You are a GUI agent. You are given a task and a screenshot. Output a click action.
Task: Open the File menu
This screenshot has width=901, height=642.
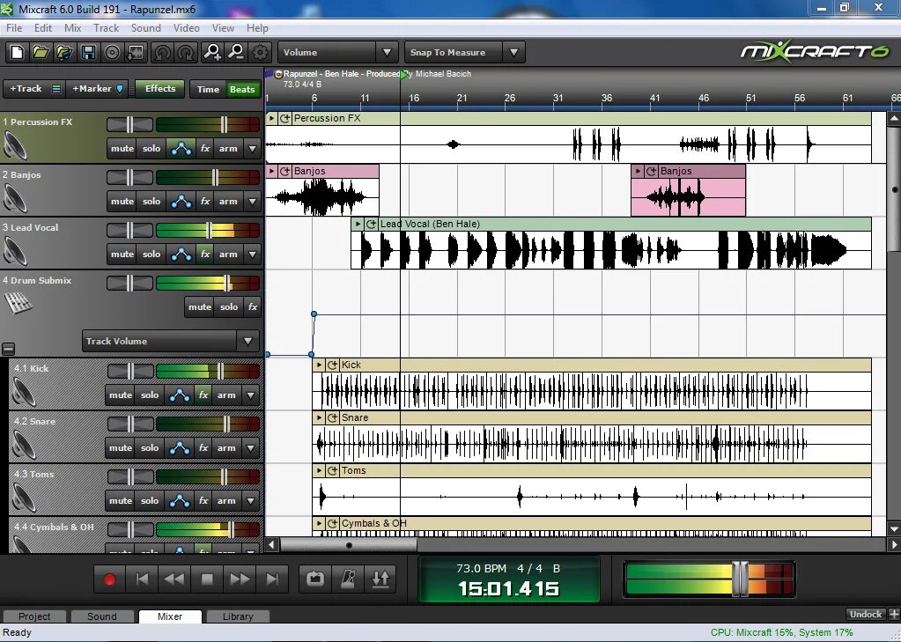(x=14, y=27)
